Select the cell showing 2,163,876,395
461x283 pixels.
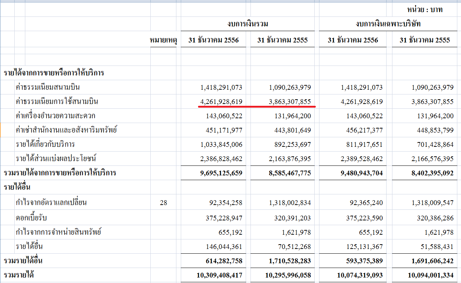[x=290, y=159]
